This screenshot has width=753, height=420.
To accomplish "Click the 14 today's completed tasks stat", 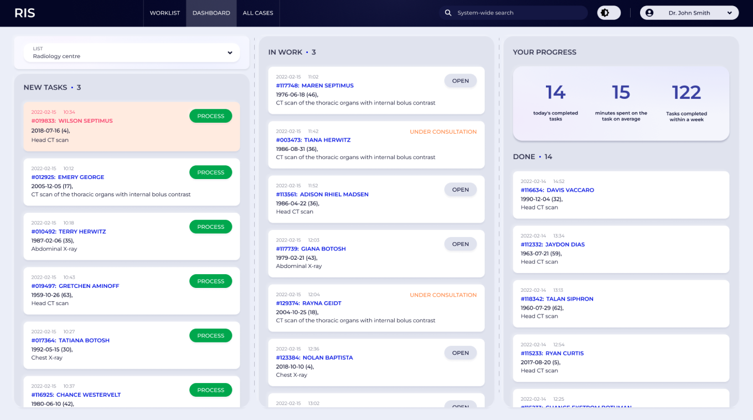I will [x=555, y=102].
